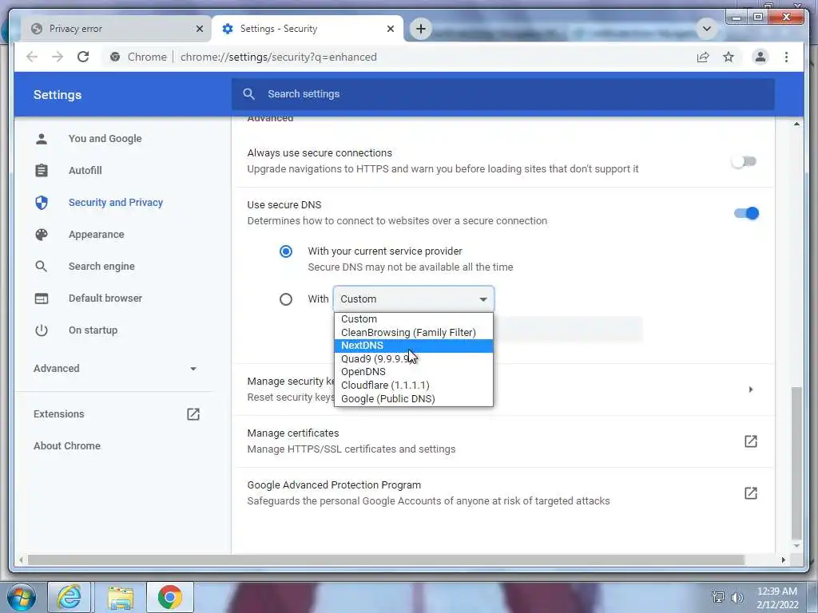Open Manage certificates external link icon

coord(751,441)
